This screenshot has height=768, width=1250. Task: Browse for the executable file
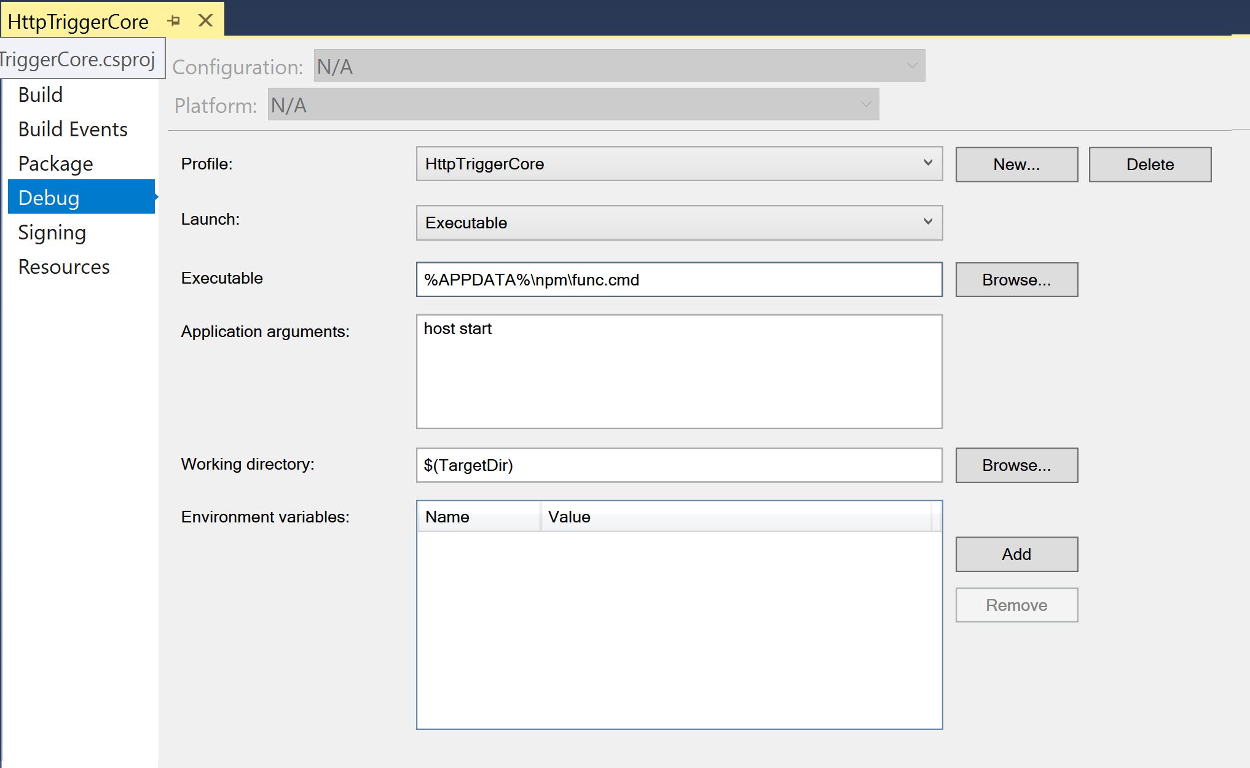(1016, 280)
